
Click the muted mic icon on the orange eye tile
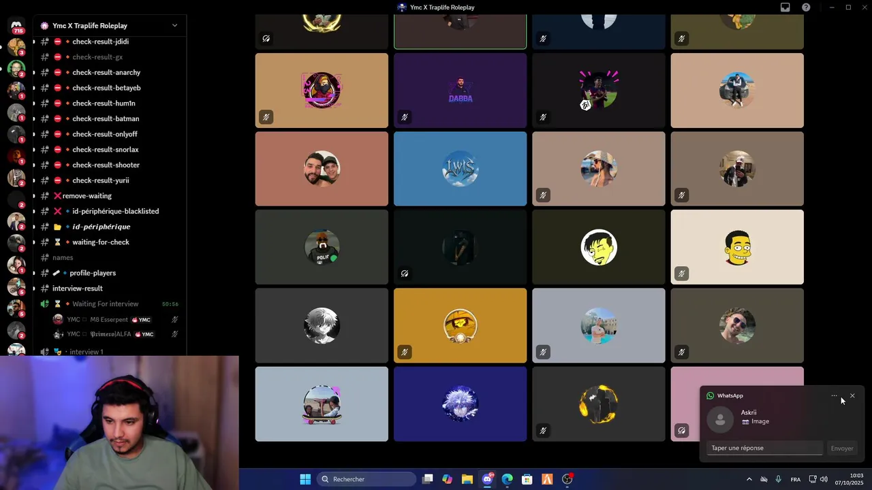[x=405, y=352]
